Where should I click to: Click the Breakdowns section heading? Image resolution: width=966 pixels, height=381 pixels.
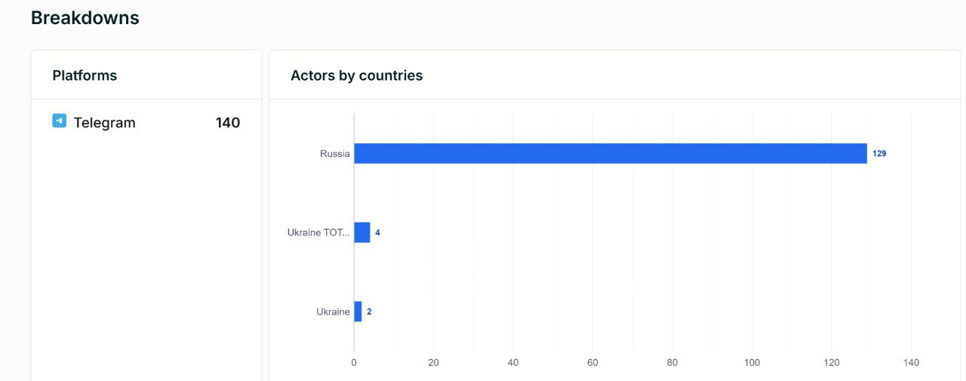[x=85, y=18]
